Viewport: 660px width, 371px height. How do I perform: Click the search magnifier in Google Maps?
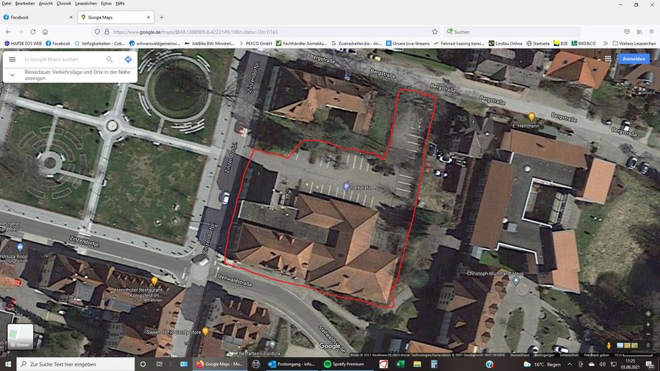[110, 59]
